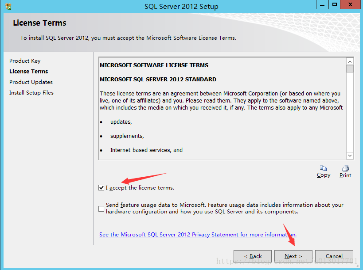This screenshot has width=363, height=270.
Task: Click the 'MICROSOFT SQL SERVER 2012 STANDARD' heading
Action: point(158,80)
